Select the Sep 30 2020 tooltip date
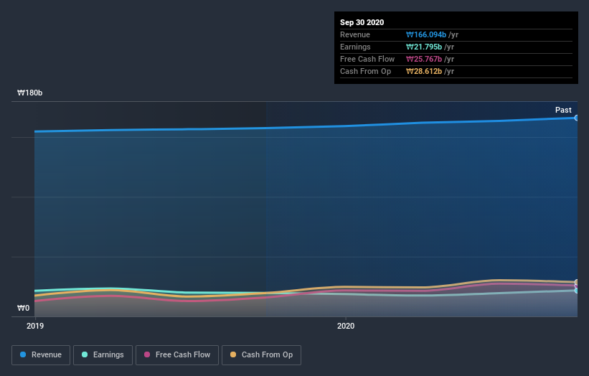The height and width of the screenshot is (376, 589). [x=362, y=22]
